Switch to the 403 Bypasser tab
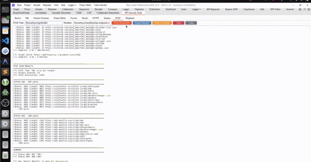This screenshot has height=162, width=311. 213,9
